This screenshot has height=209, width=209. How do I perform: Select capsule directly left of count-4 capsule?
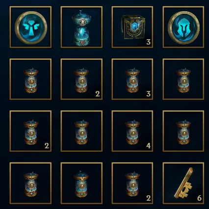[x=81, y=132]
